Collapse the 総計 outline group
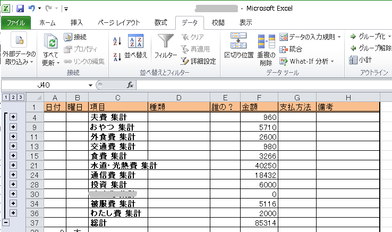The height and width of the screenshot is (232, 392). [x=6, y=222]
